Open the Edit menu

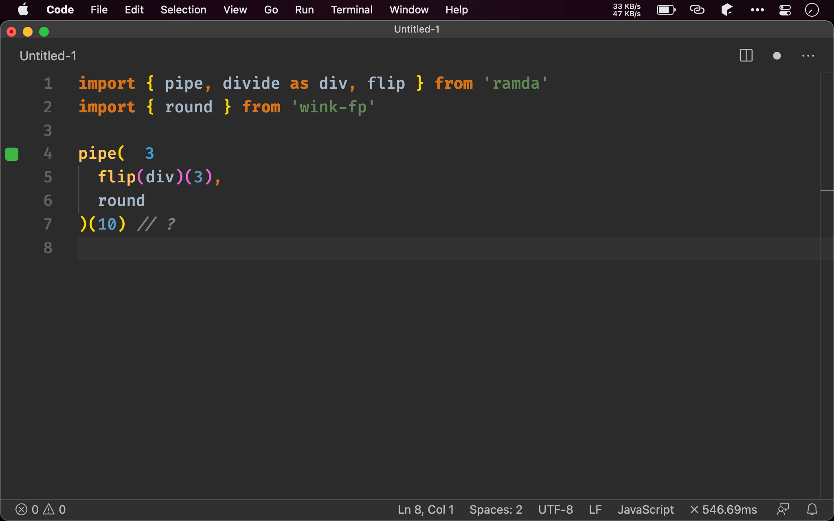coord(134,9)
